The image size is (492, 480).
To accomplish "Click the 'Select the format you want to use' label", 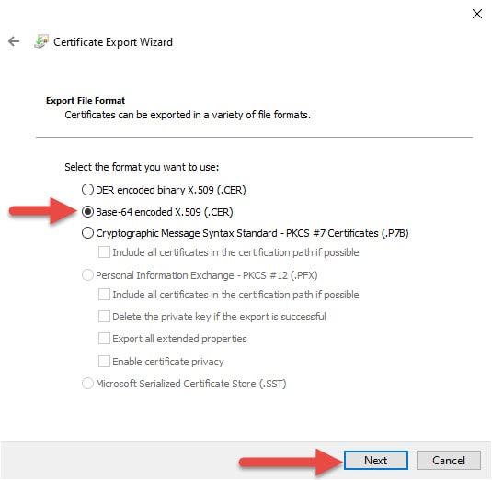I will click(142, 167).
